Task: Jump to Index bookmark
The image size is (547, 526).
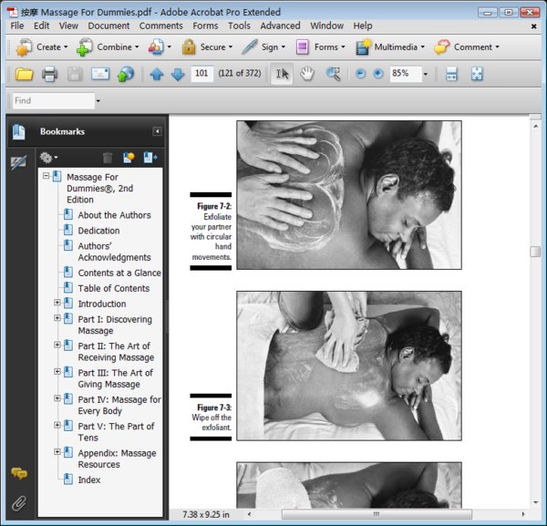Action: tap(89, 480)
